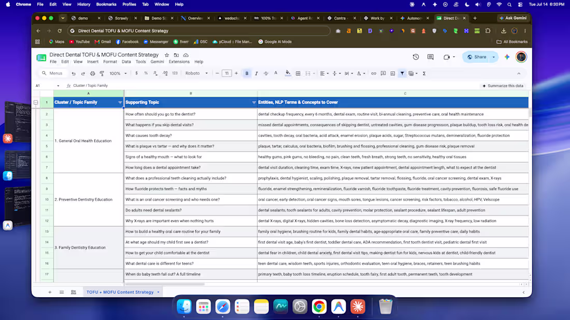Select the TOFU + MOFU Content Strategy sheet tab
Image resolution: width=570 pixels, height=320 pixels.
click(x=120, y=292)
